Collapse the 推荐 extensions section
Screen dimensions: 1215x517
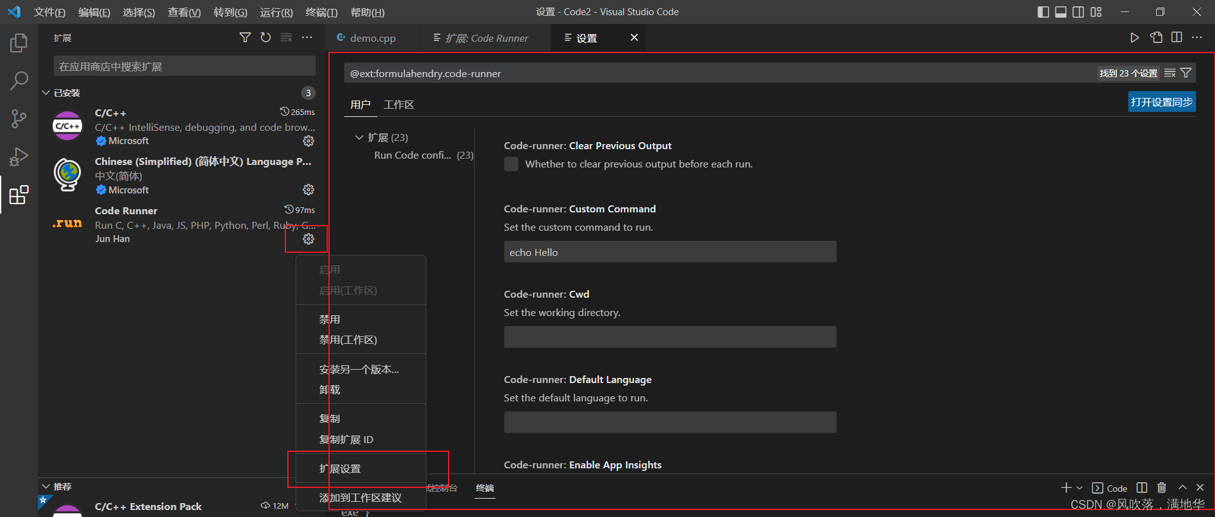pos(46,487)
